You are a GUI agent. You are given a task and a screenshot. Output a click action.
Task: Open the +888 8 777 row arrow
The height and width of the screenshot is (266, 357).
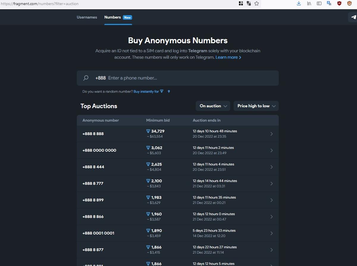pyautogui.click(x=271, y=183)
